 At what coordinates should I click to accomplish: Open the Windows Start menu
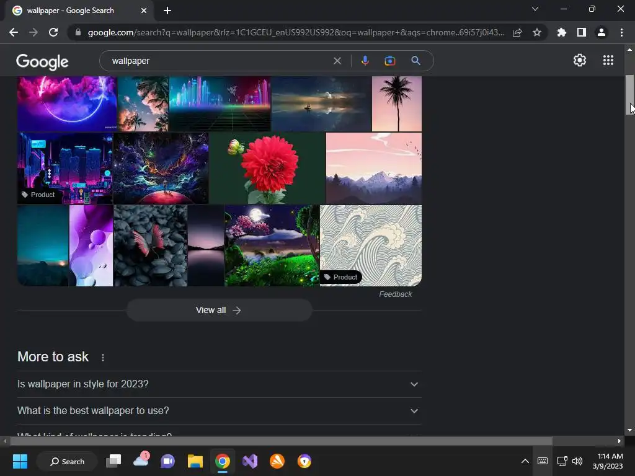[x=20, y=461]
